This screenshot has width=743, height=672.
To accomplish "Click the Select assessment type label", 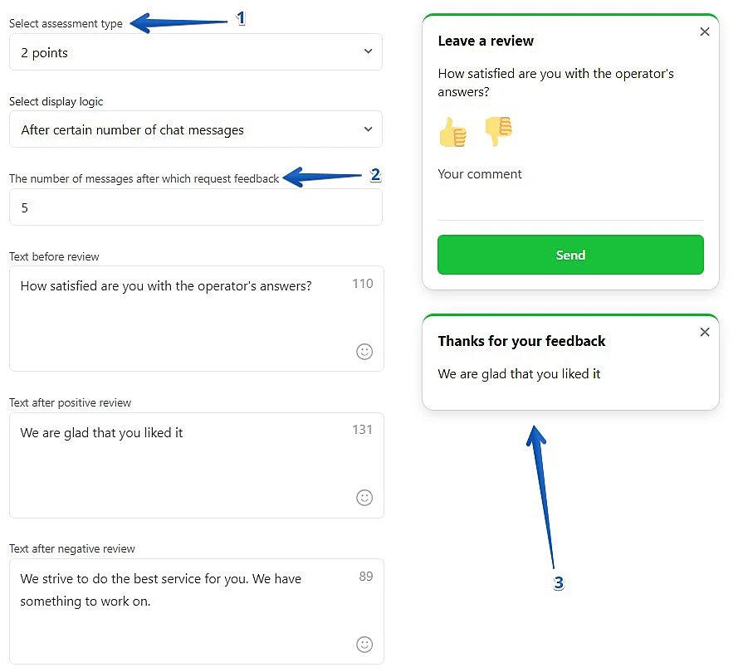I will [66, 24].
